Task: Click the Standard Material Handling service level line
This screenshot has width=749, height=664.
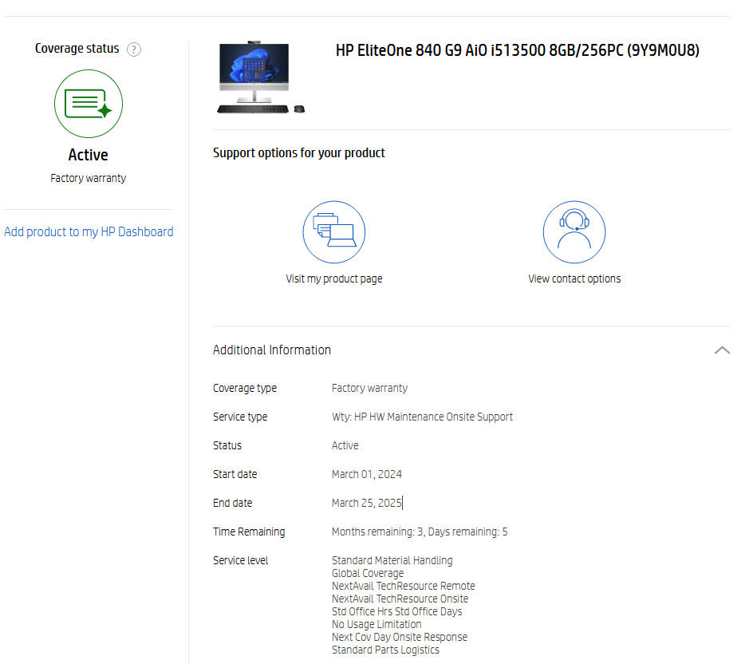Action: 392,560
